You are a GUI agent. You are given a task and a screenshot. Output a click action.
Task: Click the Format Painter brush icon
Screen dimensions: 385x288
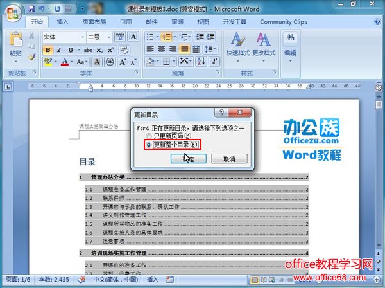[x=31, y=57]
